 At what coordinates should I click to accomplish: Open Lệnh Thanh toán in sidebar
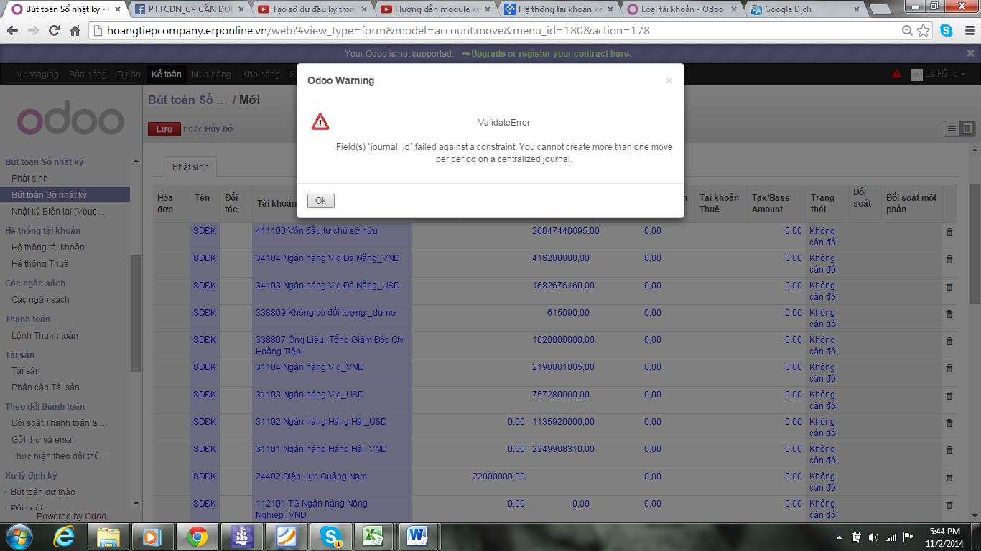click(x=45, y=335)
